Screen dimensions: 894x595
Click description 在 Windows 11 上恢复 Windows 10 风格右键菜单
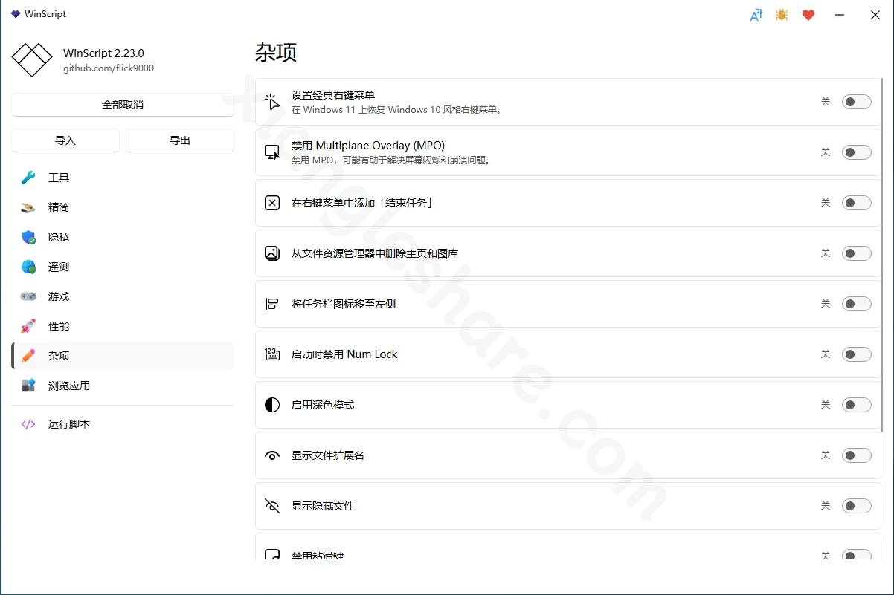tap(397, 110)
